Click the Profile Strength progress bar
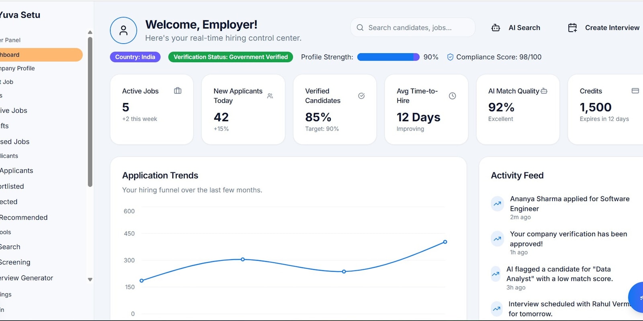This screenshot has height=321, width=643. [x=388, y=57]
